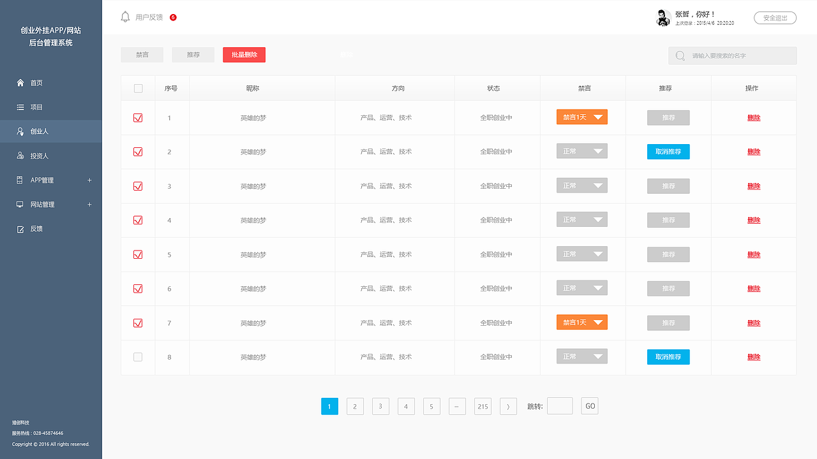Uncheck the checkbox for row 3
This screenshot has width=817, height=459.
pyautogui.click(x=138, y=186)
